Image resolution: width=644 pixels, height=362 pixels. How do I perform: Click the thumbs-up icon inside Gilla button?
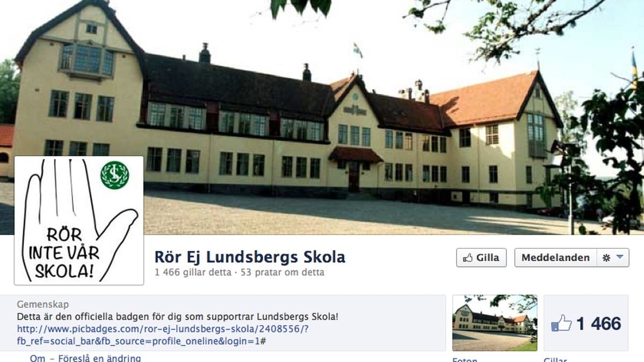[468, 257]
